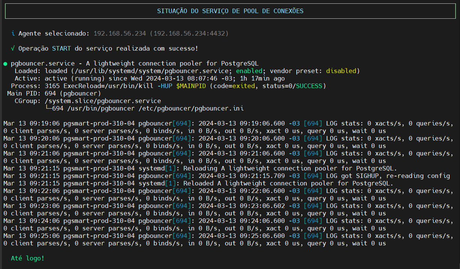Image resolution: width=460 pixels, height=269 pixels.
Task: Click the green 'enabled' word in the Loaded line
Action: (x=249, y=71)
